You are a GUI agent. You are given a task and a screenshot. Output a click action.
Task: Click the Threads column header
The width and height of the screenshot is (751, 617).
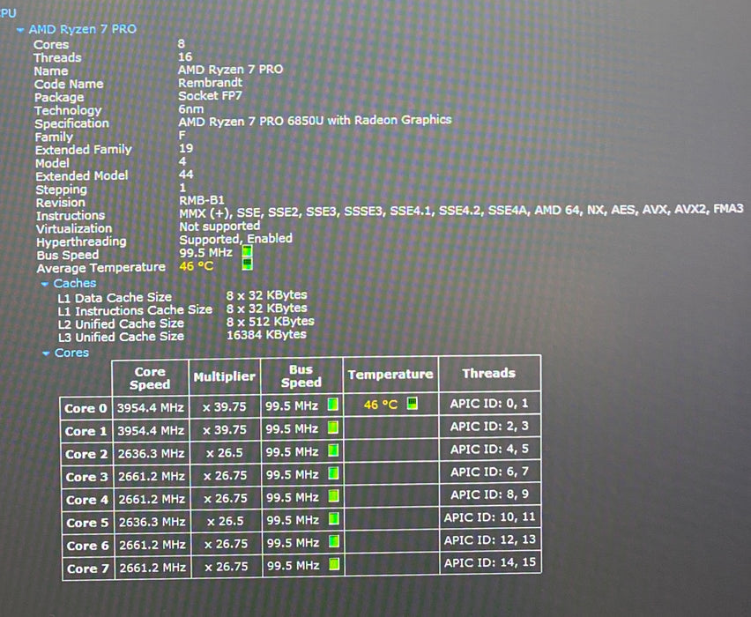tap(489, 373)
